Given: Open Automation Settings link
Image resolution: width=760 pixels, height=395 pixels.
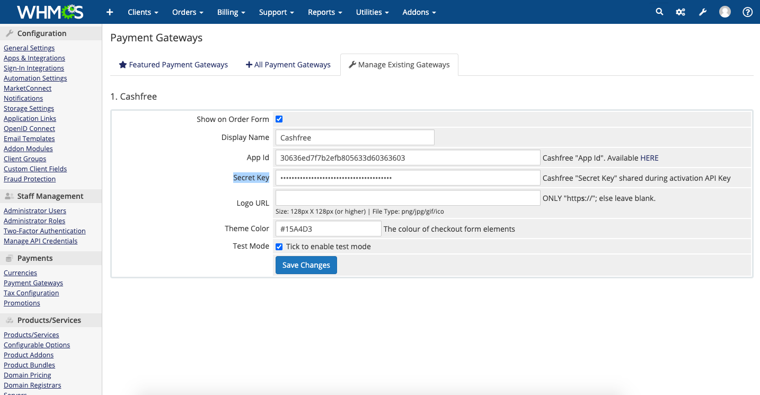Looking at the screenshot, I should [36, 78].
